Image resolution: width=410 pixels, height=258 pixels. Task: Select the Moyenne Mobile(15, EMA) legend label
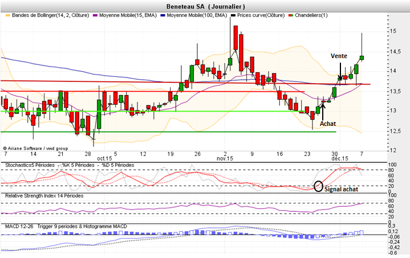[128, 15]
